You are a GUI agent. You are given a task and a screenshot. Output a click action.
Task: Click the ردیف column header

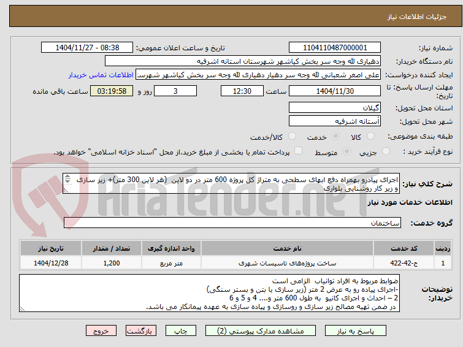(x=443, y=248)
